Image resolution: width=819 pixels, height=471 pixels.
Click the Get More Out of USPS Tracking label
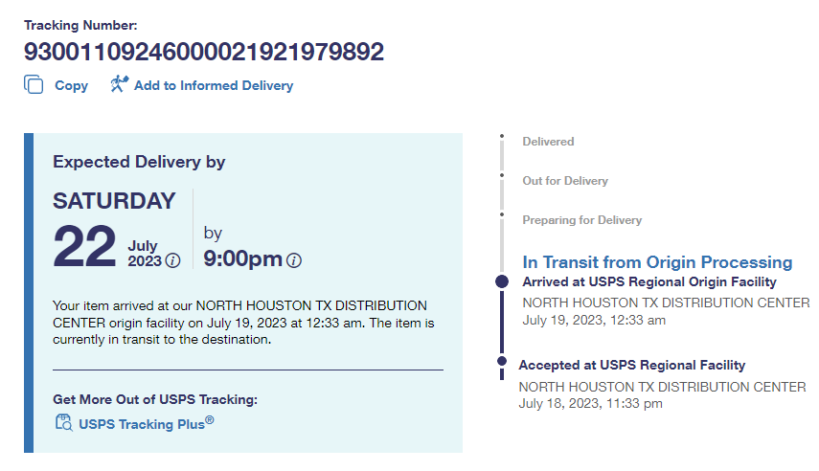click(x=155, y=399)
